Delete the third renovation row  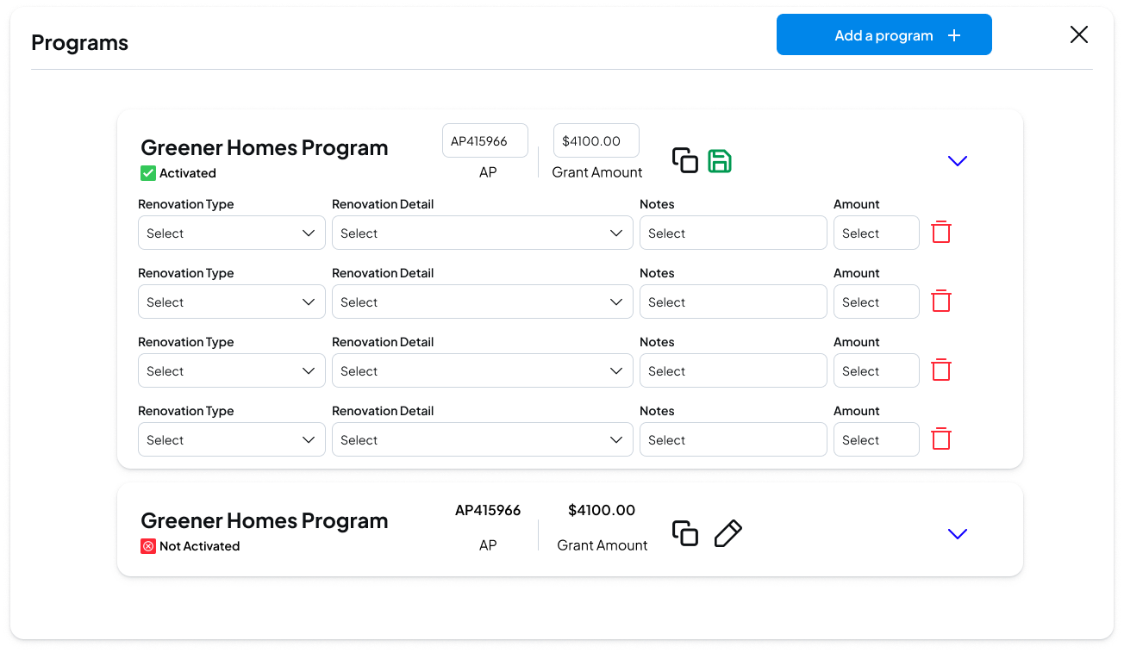tap(941, 370)
